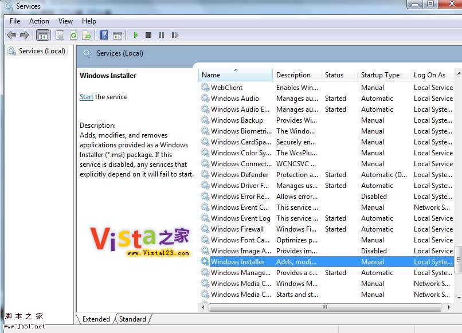This screenshot has height=333, width=462.
Task: Sort by the Description column header
Action: tap(297, 75)
